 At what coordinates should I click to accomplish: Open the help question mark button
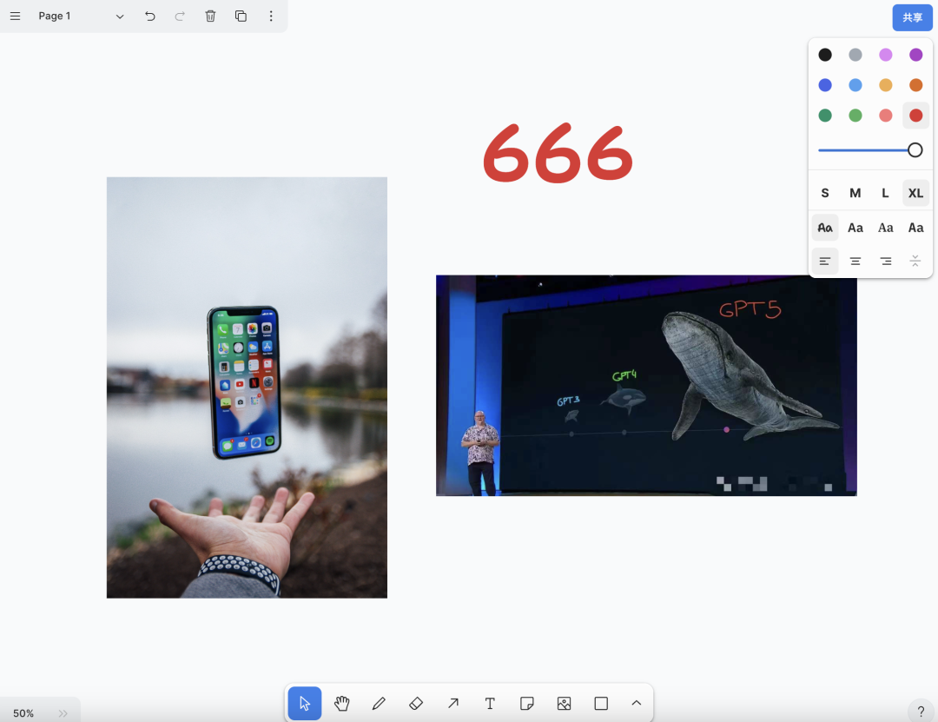pyautogui.click(x=921, y=712)
